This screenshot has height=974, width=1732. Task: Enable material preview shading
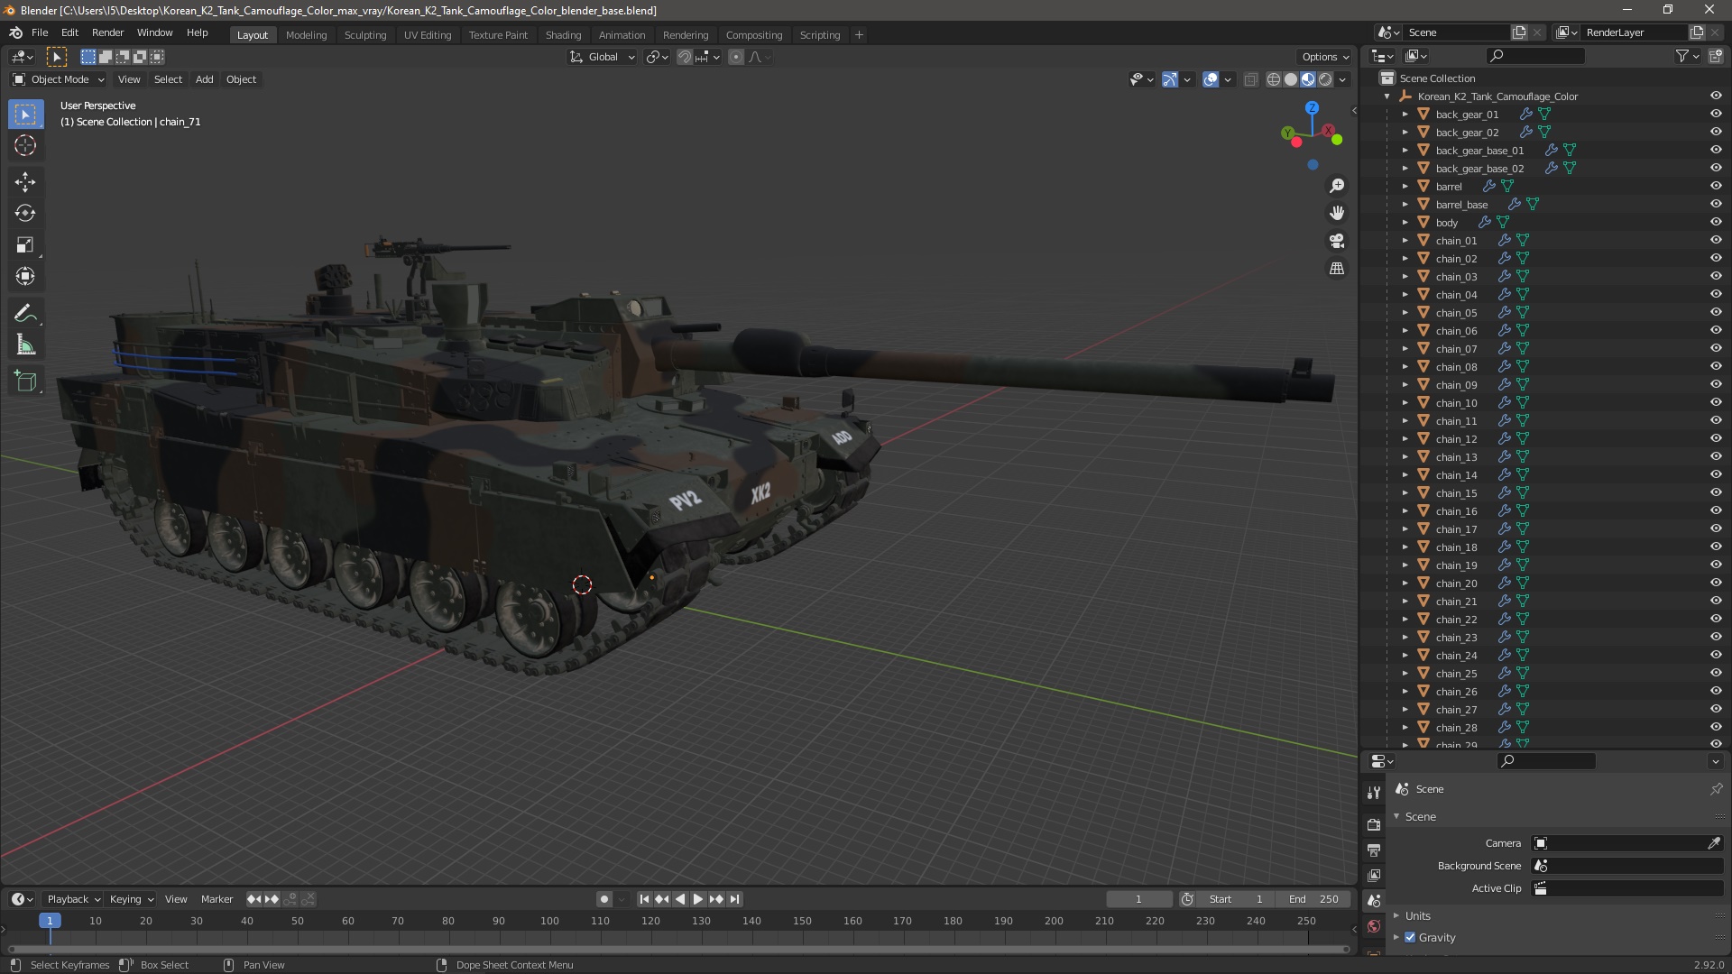(1308, 79)
